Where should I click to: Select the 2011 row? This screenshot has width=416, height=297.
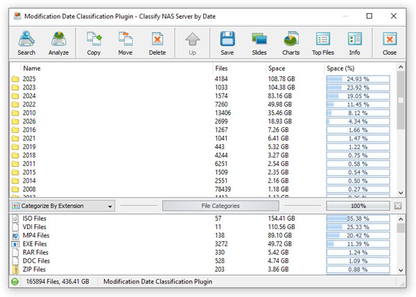click(x=203, y=164)
